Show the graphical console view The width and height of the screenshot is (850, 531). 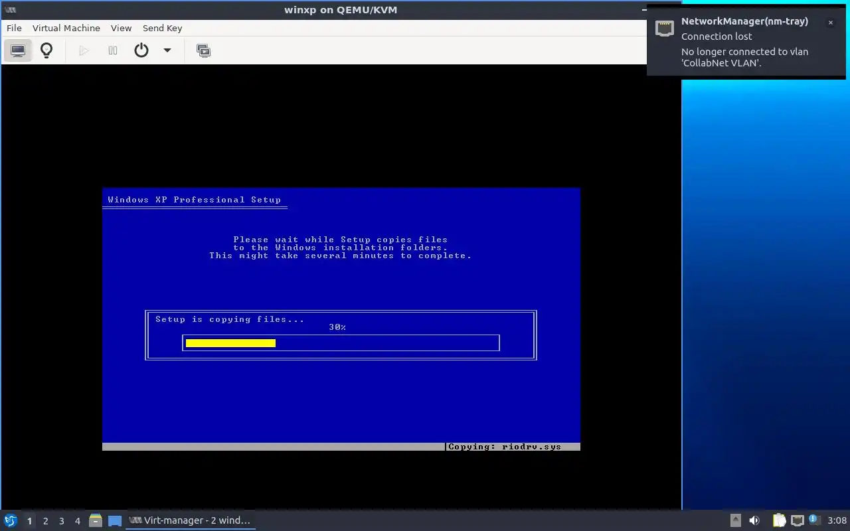pyautogui.click(x=18, y=50)
